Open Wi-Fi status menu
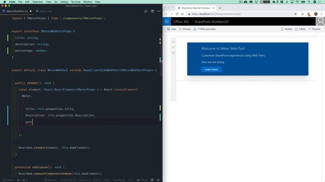Screen dimensions: 325x182 297,2
